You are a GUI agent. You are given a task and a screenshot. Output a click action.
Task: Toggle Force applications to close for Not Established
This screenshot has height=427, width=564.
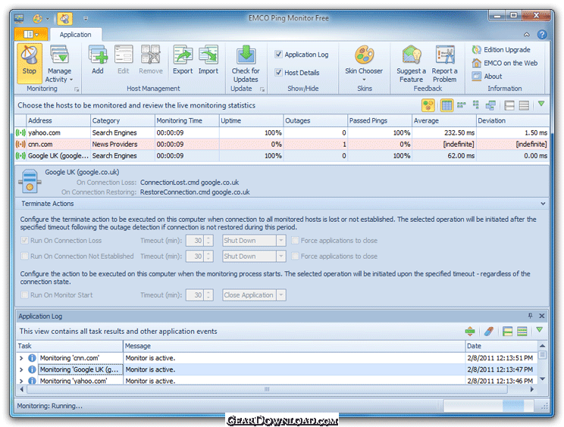[295, 256]
